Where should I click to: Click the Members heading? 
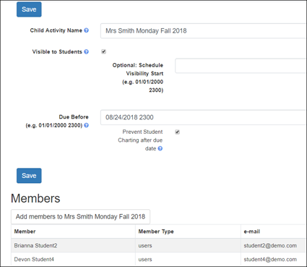[x=35, y=198]
